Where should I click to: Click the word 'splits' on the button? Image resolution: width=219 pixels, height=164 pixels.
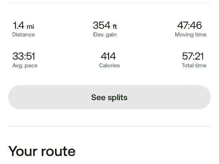coord(118,98)
